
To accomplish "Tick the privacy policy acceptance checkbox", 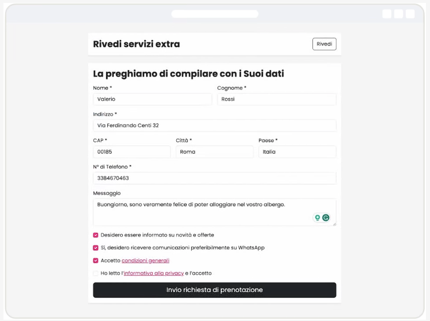I will 96,273.
